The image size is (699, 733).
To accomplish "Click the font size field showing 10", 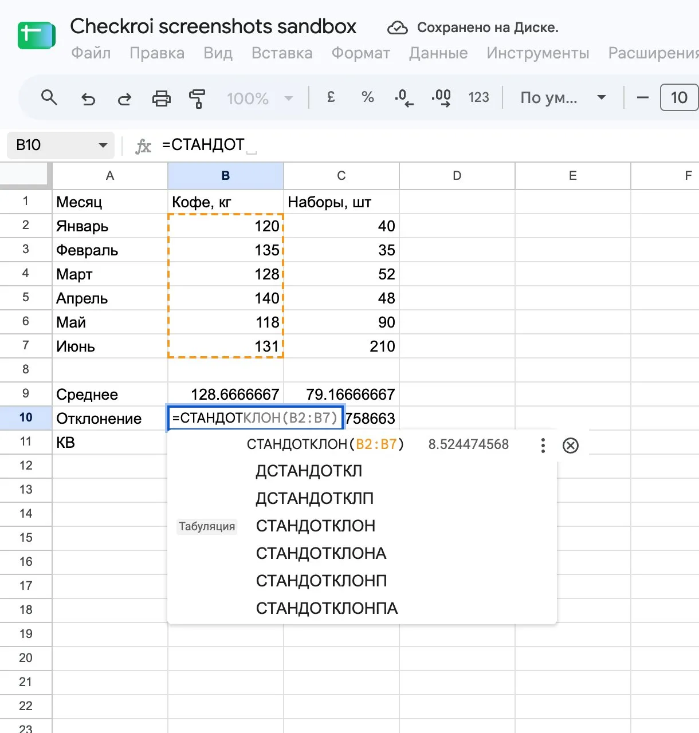I will (x=679, y=97).
